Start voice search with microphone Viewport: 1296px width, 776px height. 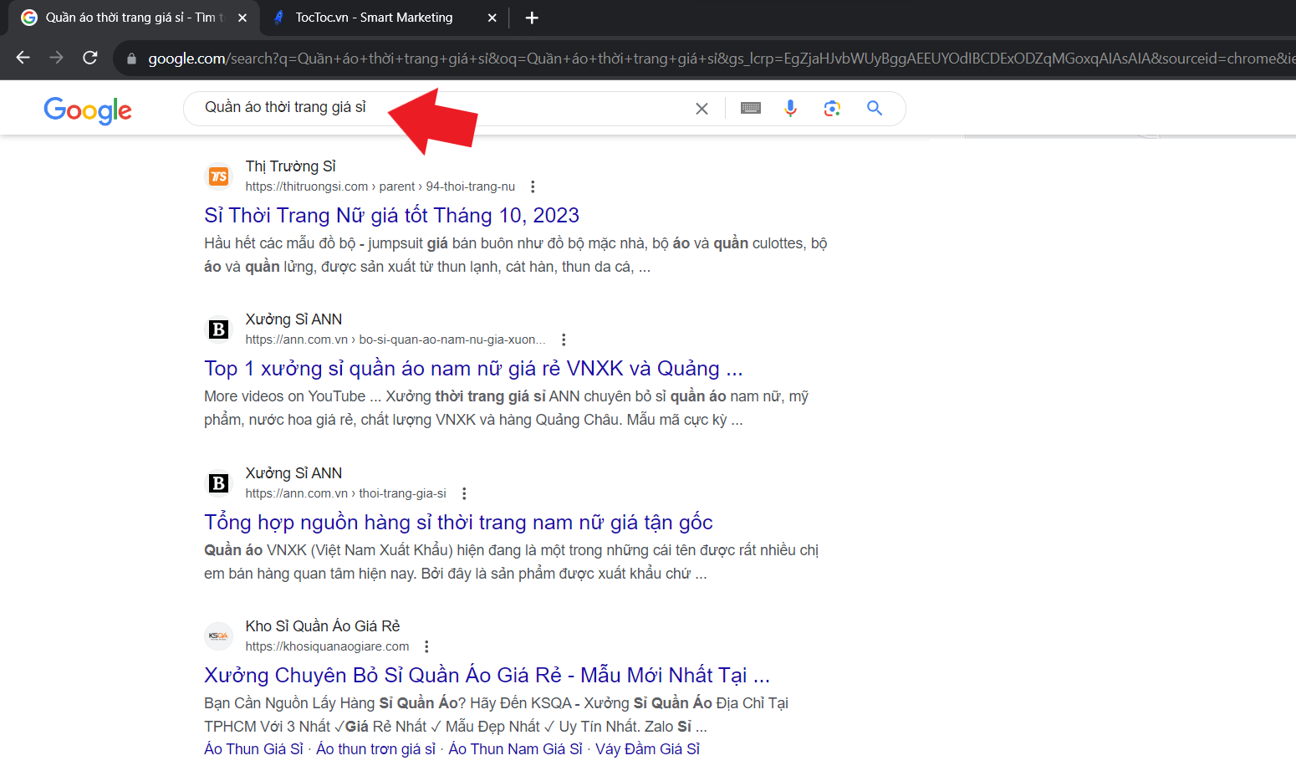790,108
